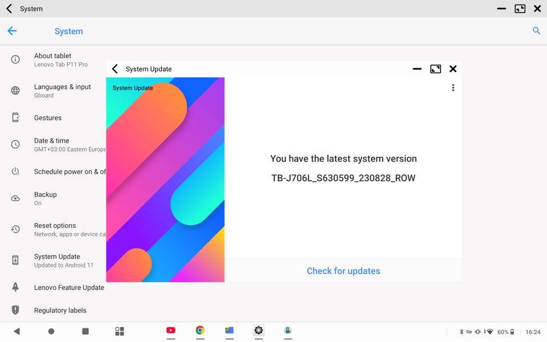Viewport: 547px width, 342px height.
Task: Click the Gestures phone icon
Action: (x=15, y=117)
